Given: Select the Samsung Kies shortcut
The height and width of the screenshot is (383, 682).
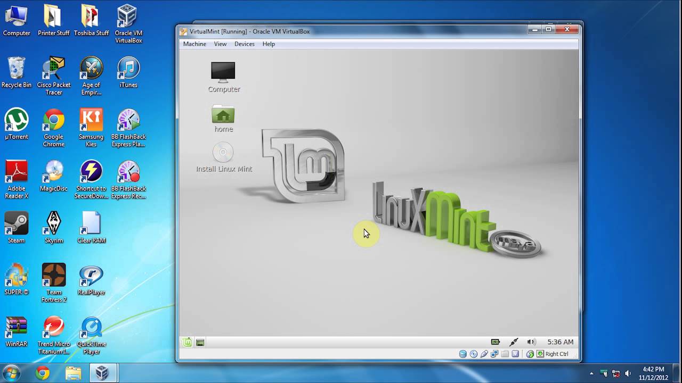Looking at the screenshot, I should point(91,128).
